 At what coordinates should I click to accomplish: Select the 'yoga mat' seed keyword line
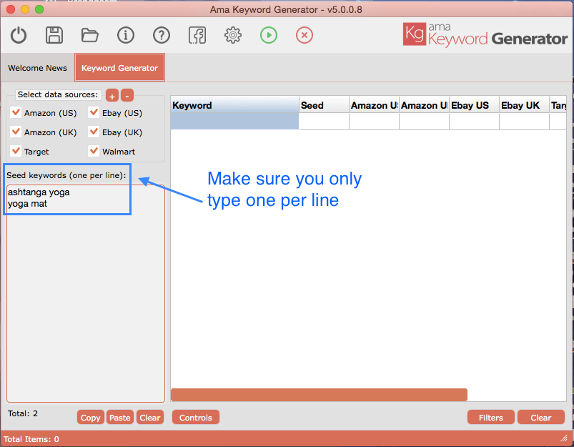pos(27,204)
